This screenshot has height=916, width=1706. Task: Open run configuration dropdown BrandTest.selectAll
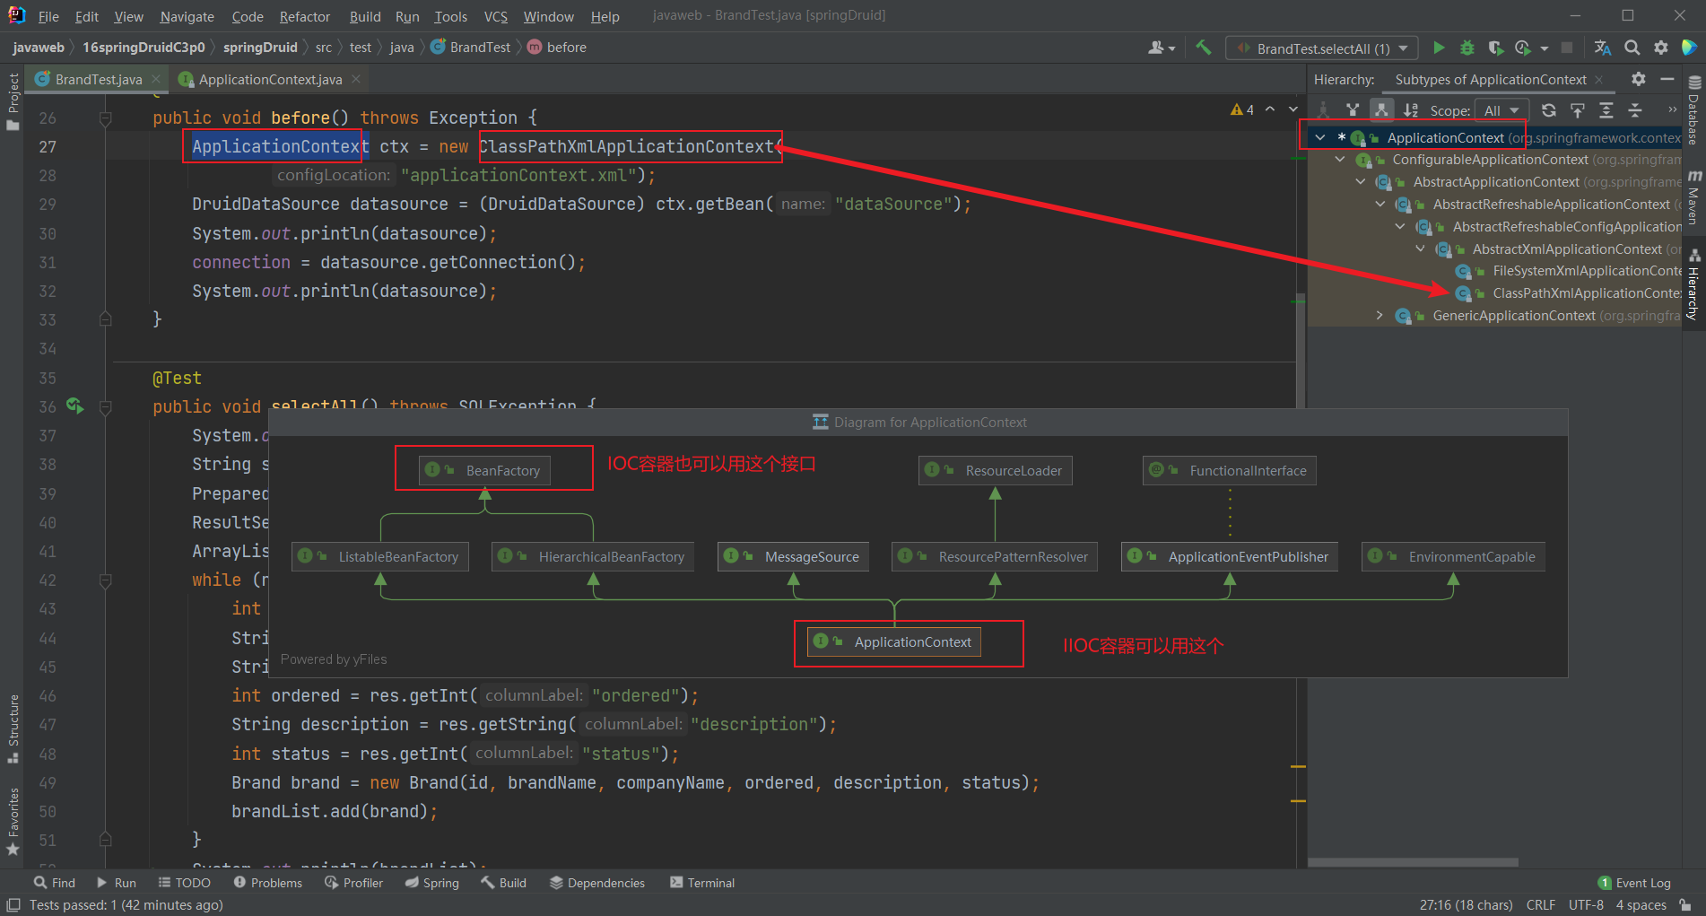click(1322, 48)
